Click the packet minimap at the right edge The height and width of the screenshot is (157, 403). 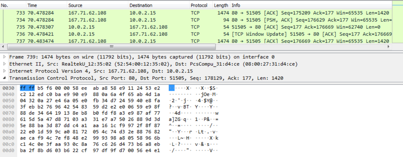point(397,23)
